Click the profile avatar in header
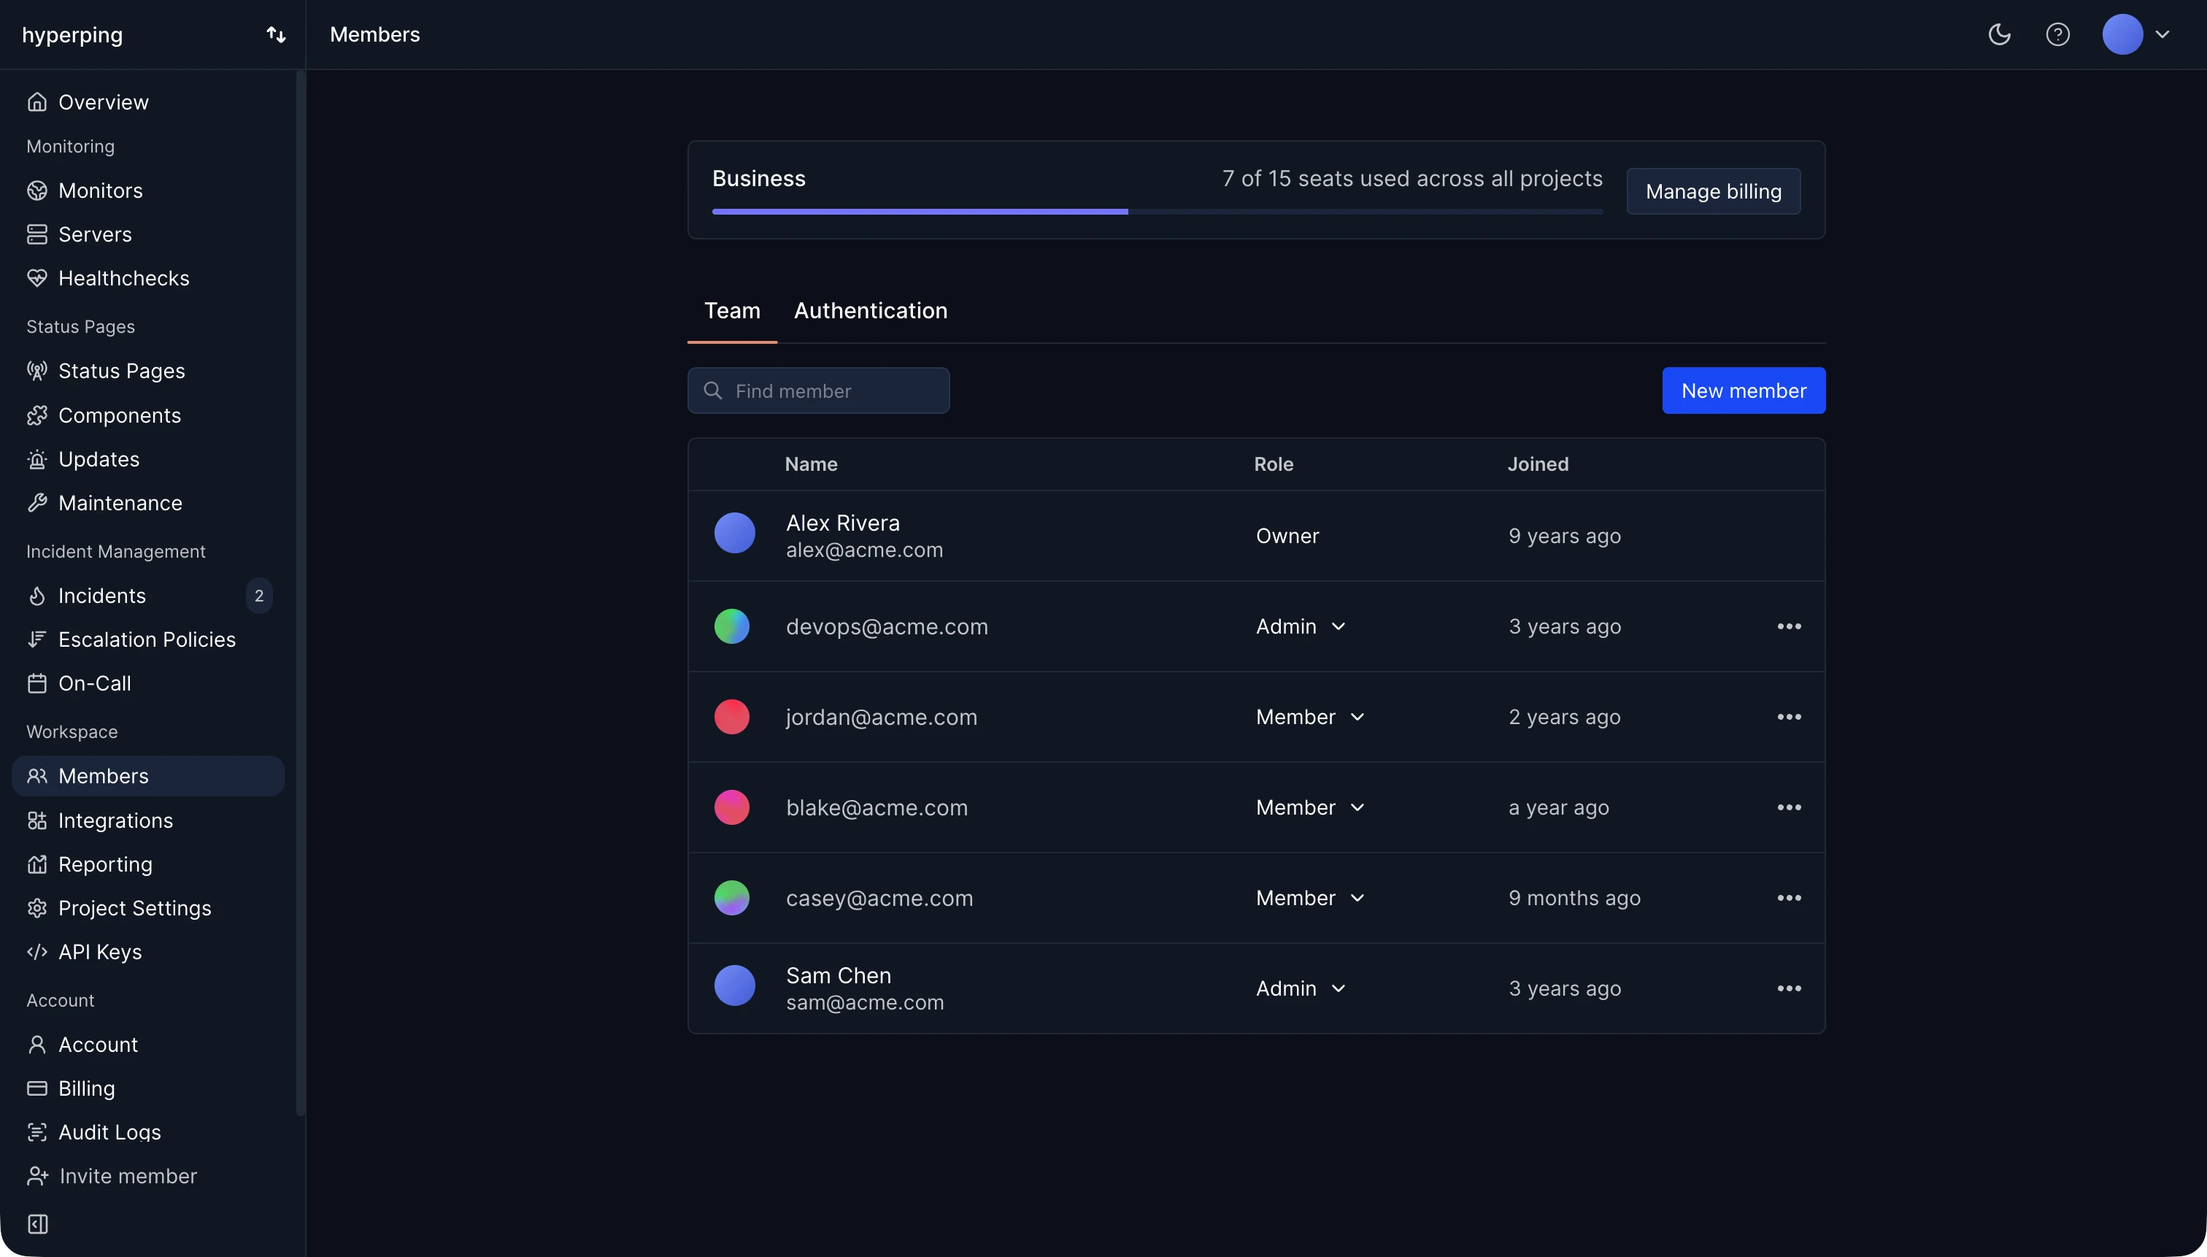Image resolution: width=2207 pixels, height=1257 pixels. tap(2122, 34)
